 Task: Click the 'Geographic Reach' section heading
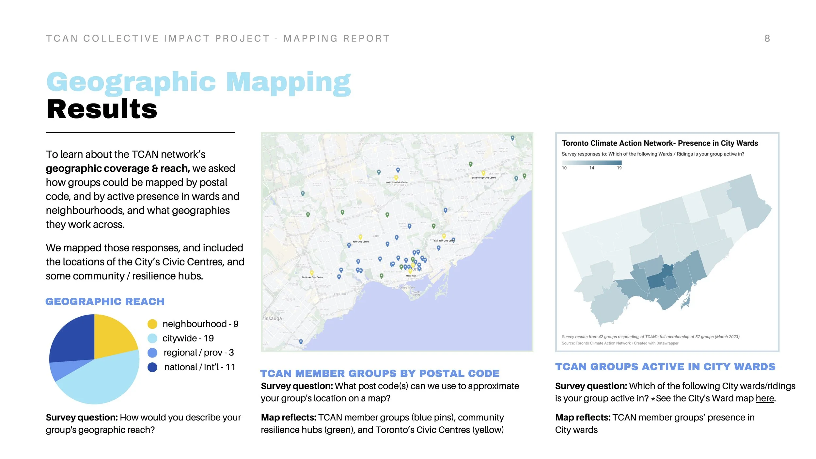(105, 301)
